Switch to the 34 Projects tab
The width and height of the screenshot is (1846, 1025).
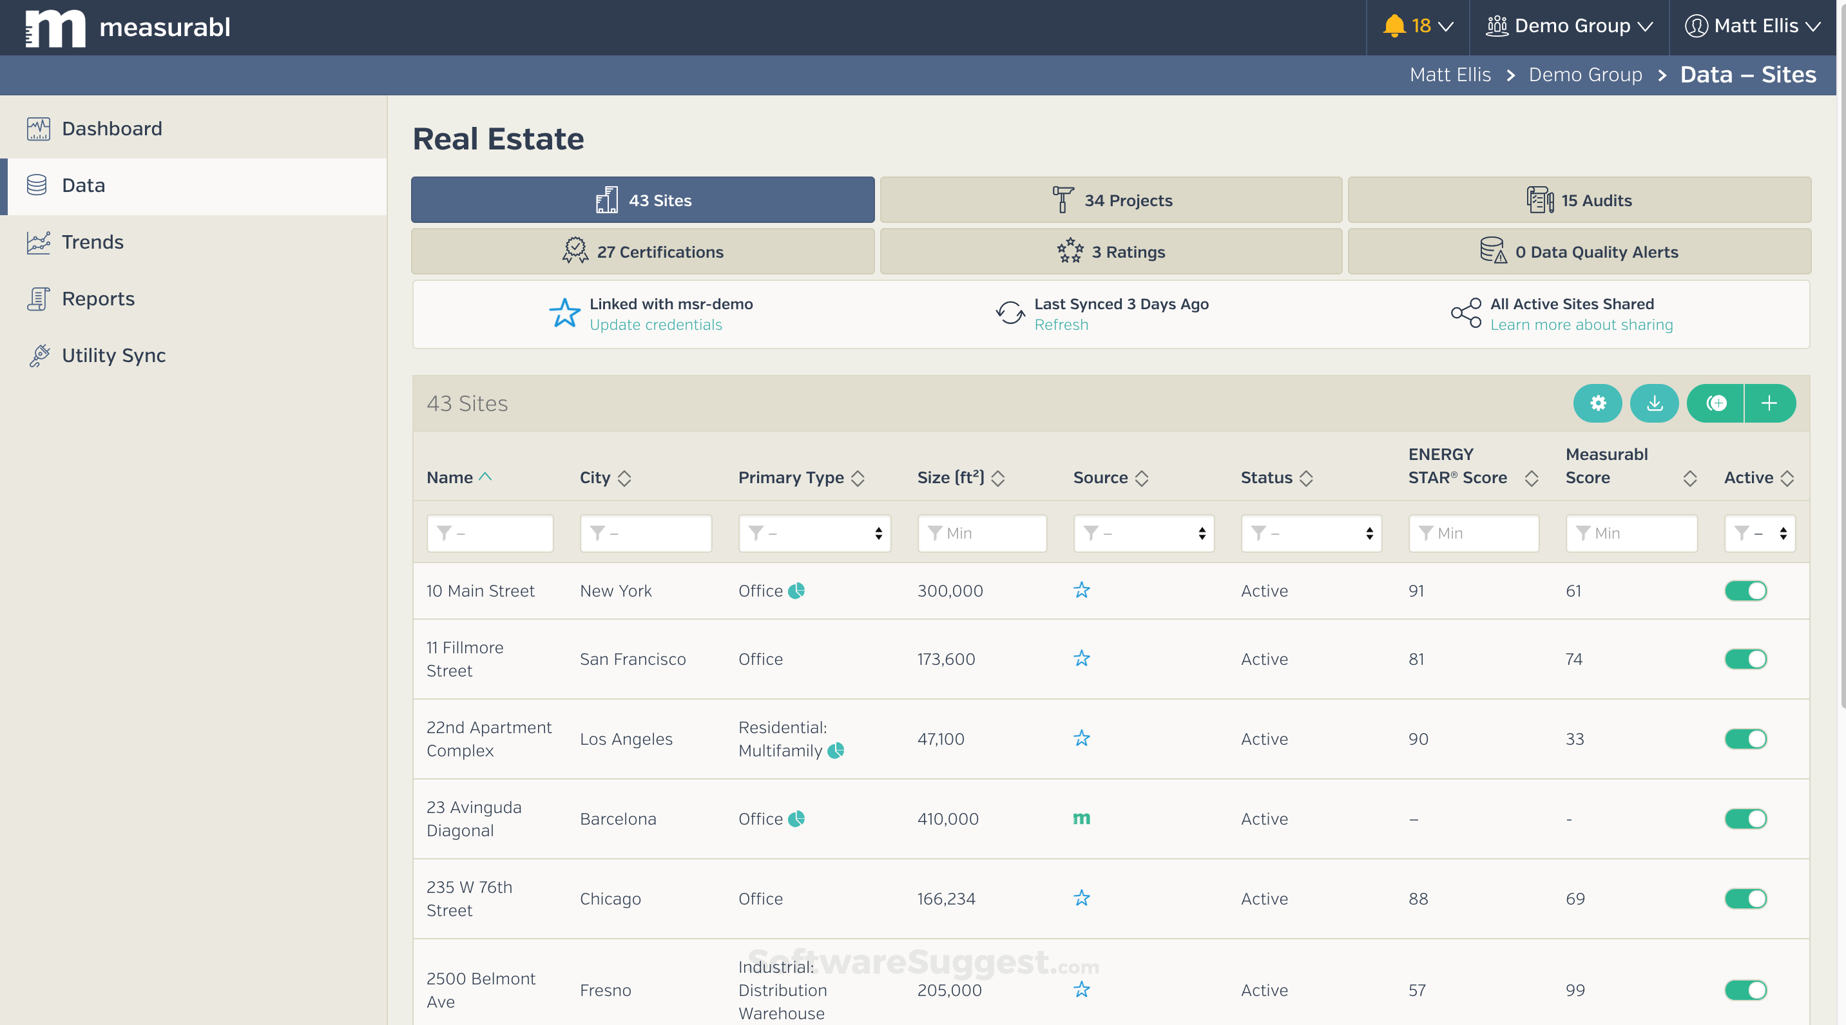[x=1111, y=200]
